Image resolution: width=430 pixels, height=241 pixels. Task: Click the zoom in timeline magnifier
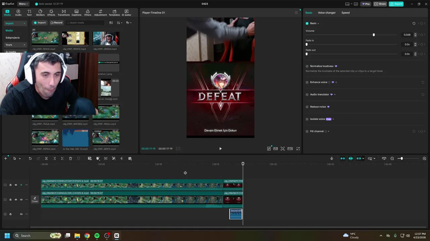pyautogui.click(x=424, y=158)
